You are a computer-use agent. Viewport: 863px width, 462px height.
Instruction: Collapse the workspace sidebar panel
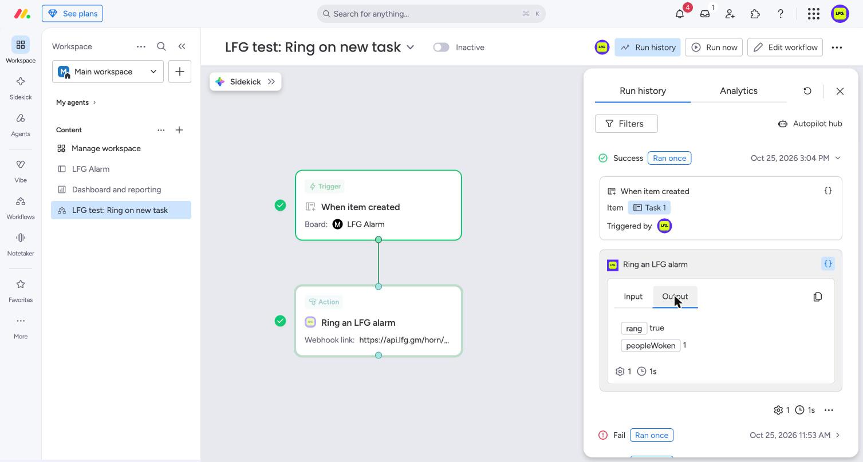pyautogui.click(x=182, y=46)
